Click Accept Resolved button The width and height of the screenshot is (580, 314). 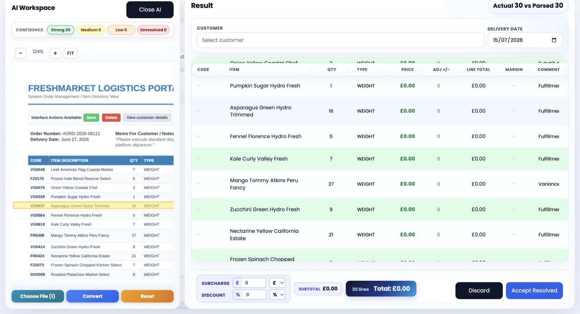(x=534, y=290)
